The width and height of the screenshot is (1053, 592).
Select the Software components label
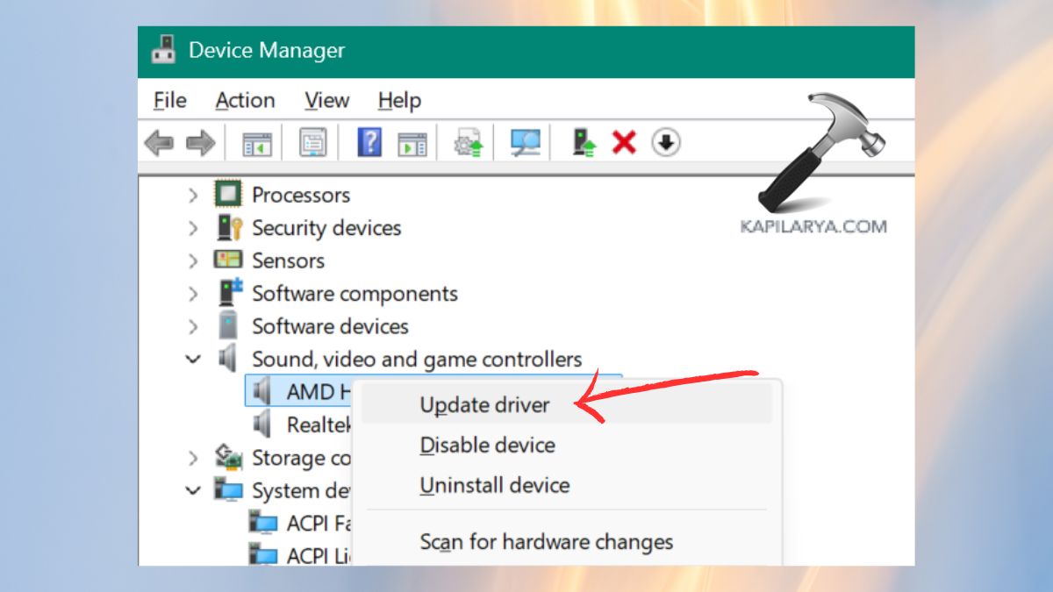355,294
